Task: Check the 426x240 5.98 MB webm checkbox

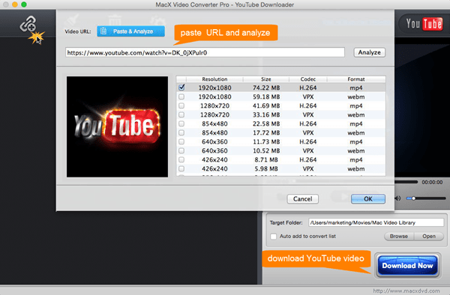Action: point(181,168)
